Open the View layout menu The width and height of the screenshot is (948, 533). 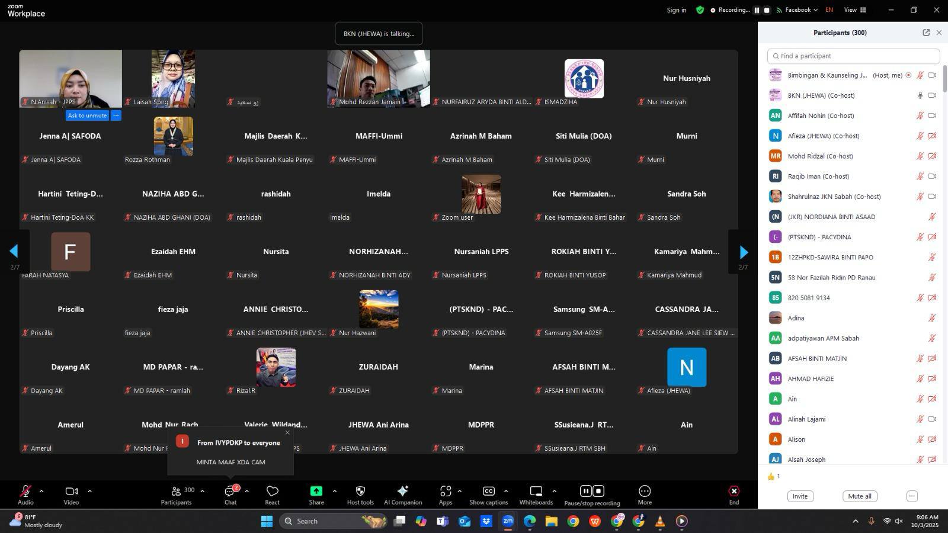point(854,10)
